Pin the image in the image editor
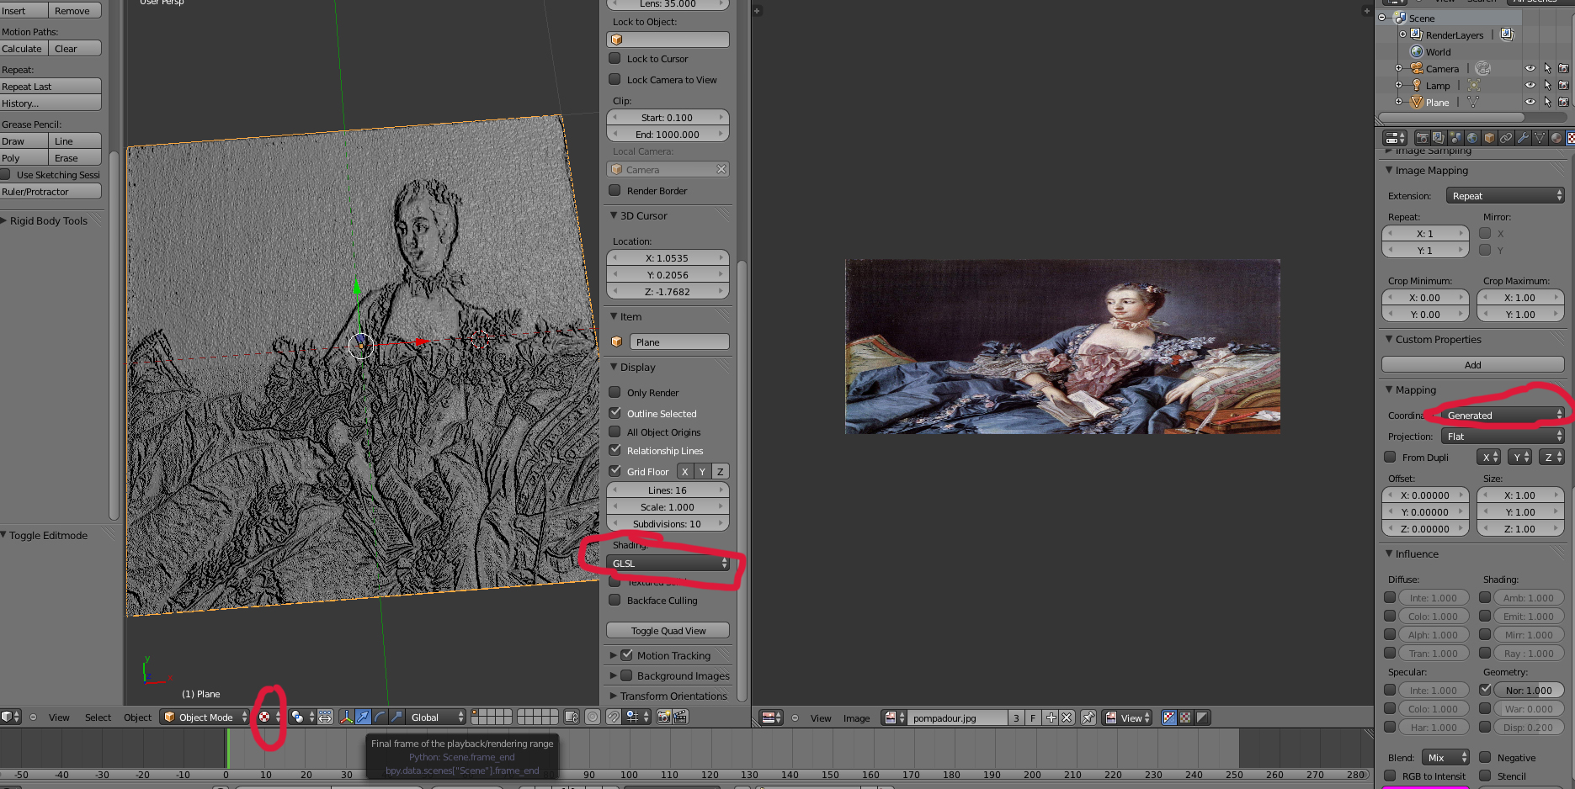Screen dimensions: 1575x789 point(1088,718)
